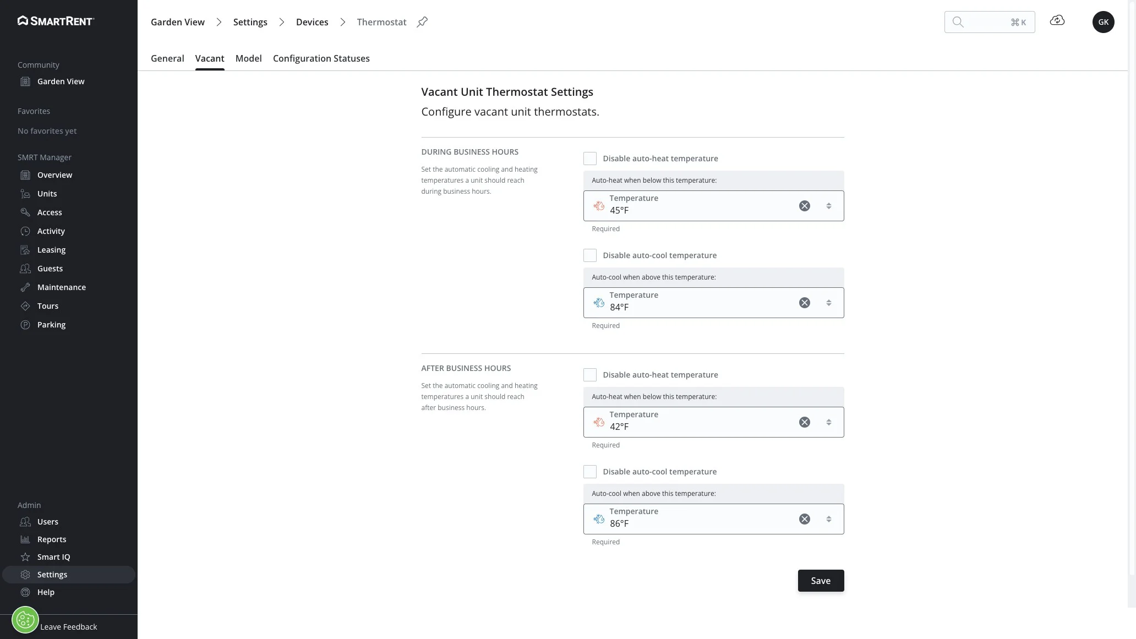The image size is (1136, 639).
Task: Click into the top search field
Action: (989, 22)
